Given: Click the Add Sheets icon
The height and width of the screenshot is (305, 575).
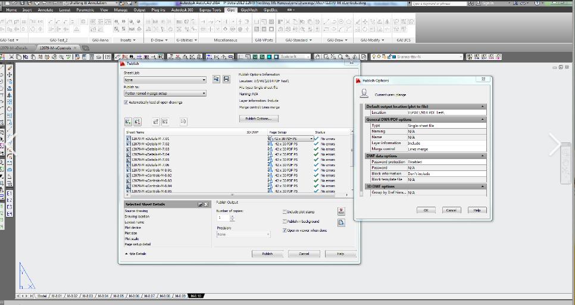Looking at the screenshot, I should [128, 122].
